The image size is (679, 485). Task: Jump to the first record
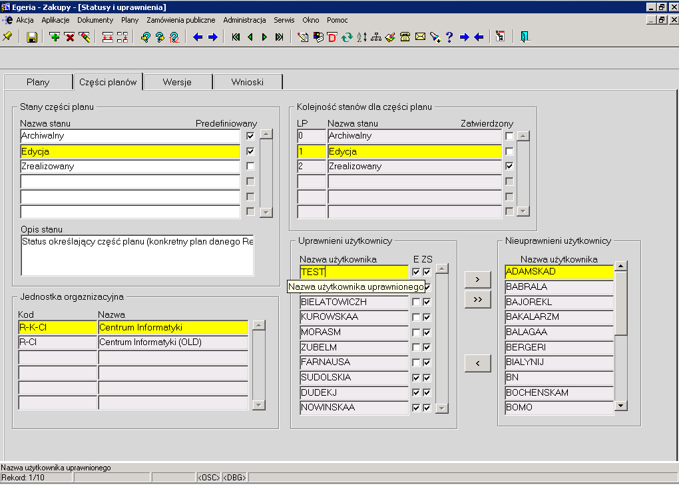pos(236,37)
